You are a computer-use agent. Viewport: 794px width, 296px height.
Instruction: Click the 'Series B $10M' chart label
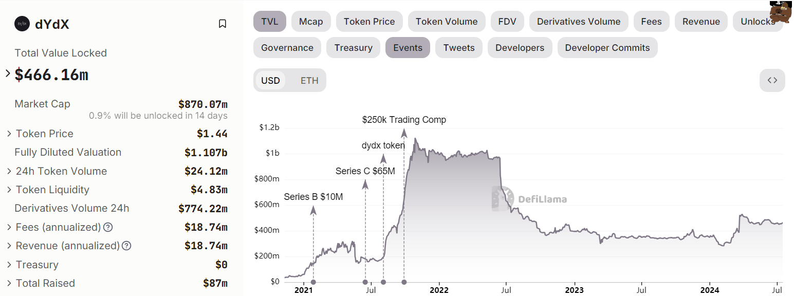click(x=313, y=197)
